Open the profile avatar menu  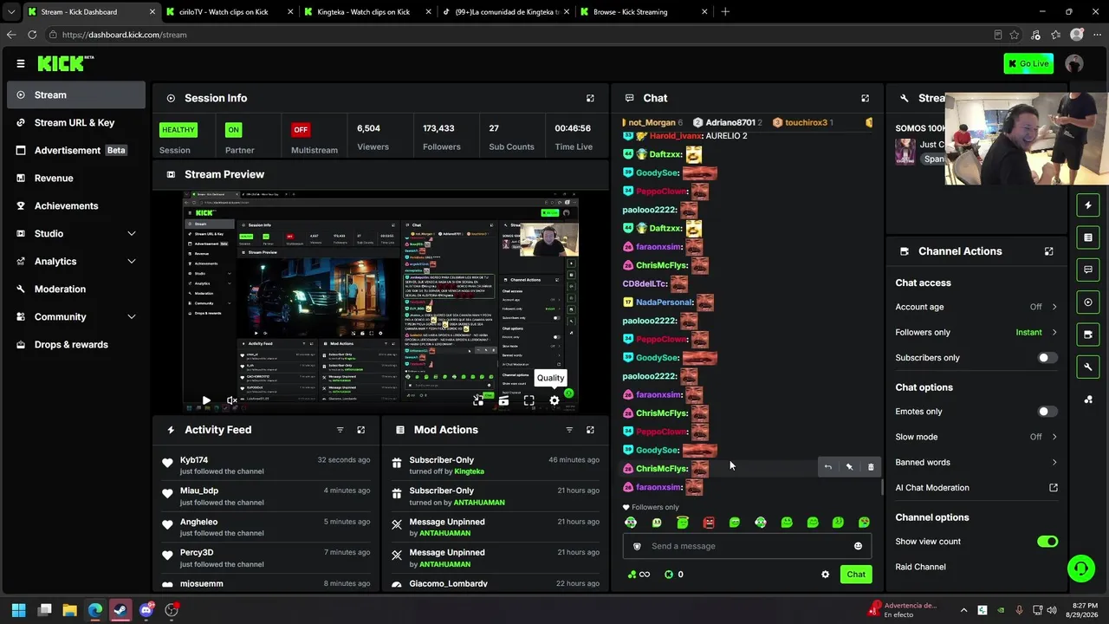[1074, 63]
